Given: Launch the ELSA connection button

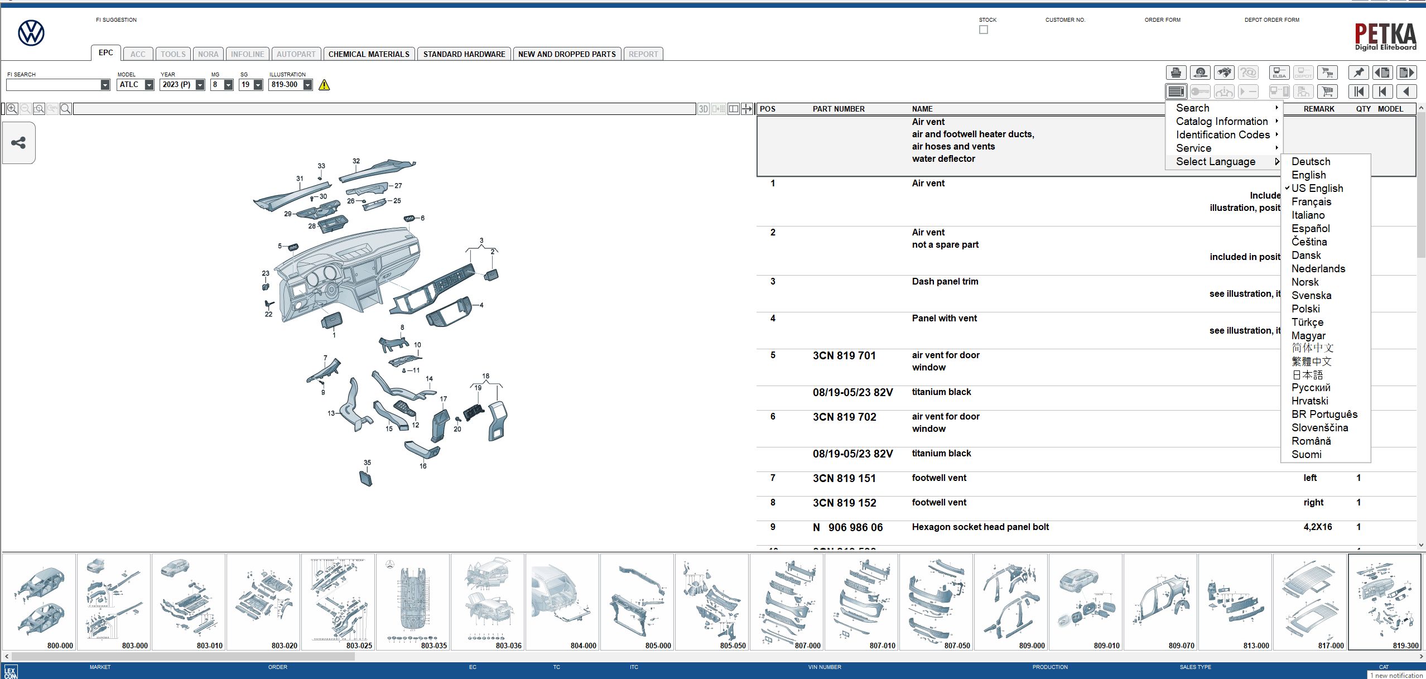Looking at the screenshot, I should (x=1279, y=73).
